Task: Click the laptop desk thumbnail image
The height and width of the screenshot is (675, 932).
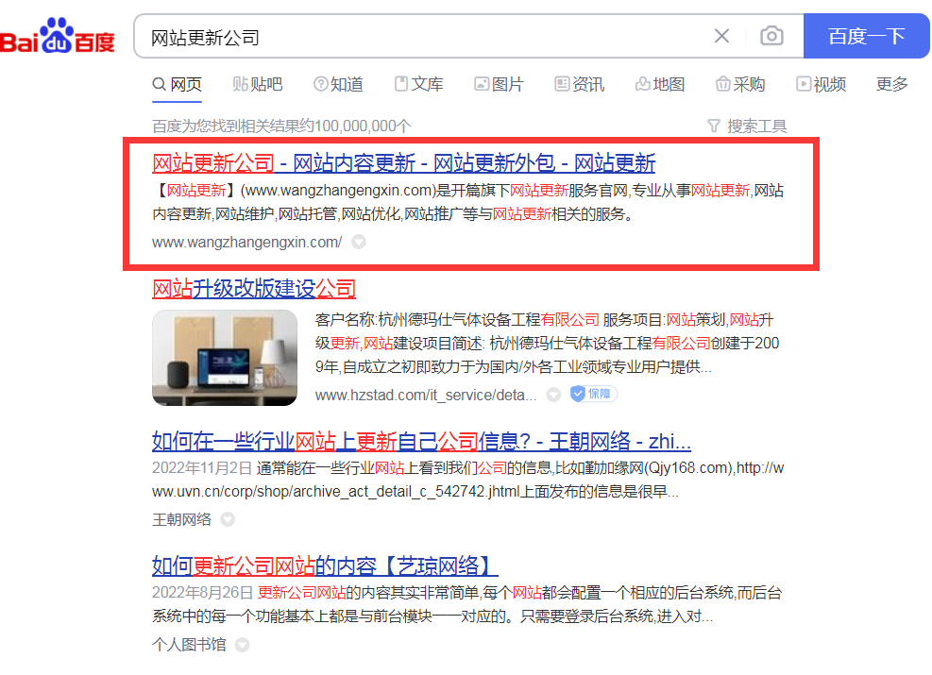Action: pyautogui.click(x=225, y=358)
